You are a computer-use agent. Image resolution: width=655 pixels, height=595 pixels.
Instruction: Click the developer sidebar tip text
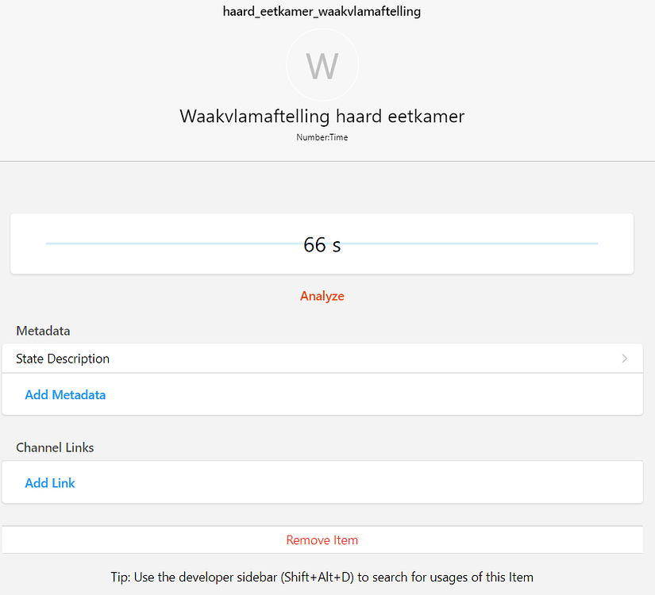pos(322,577)
